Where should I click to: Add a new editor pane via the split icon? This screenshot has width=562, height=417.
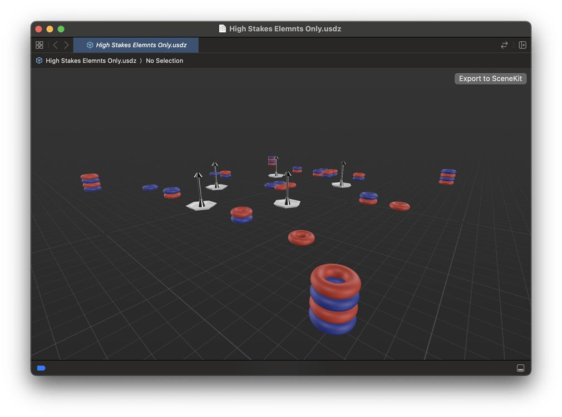pos(522,45)
